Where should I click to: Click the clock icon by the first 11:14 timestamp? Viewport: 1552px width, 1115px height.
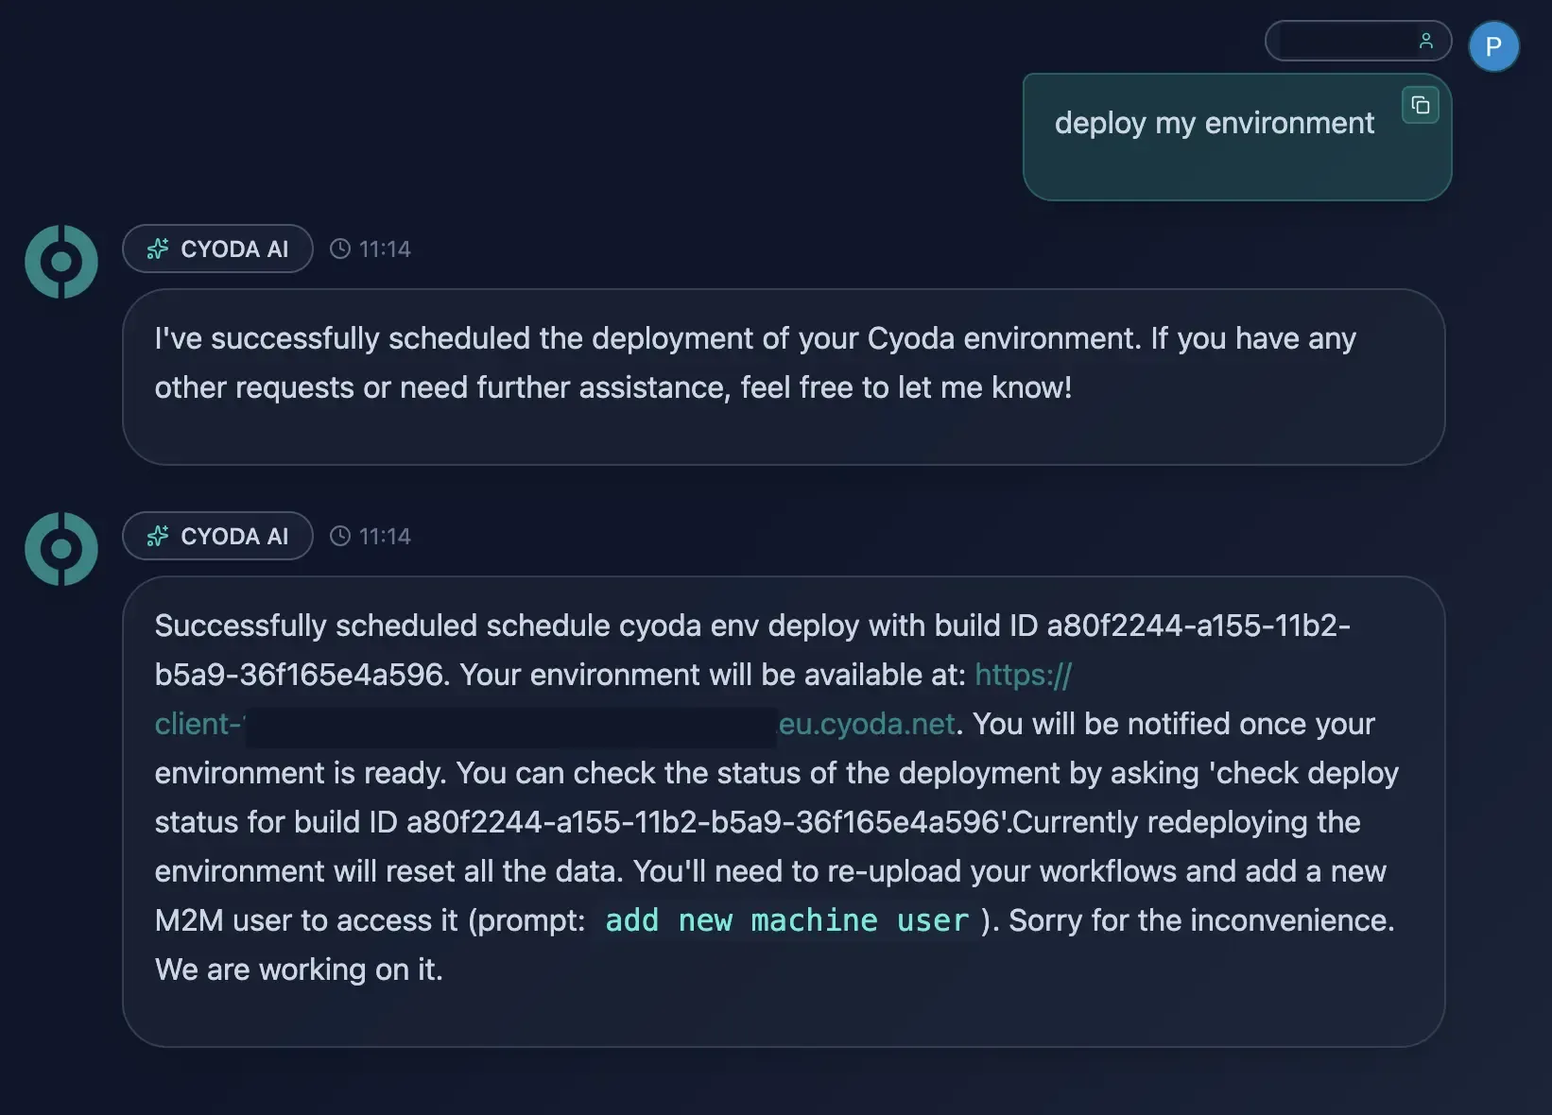point(340,249)
